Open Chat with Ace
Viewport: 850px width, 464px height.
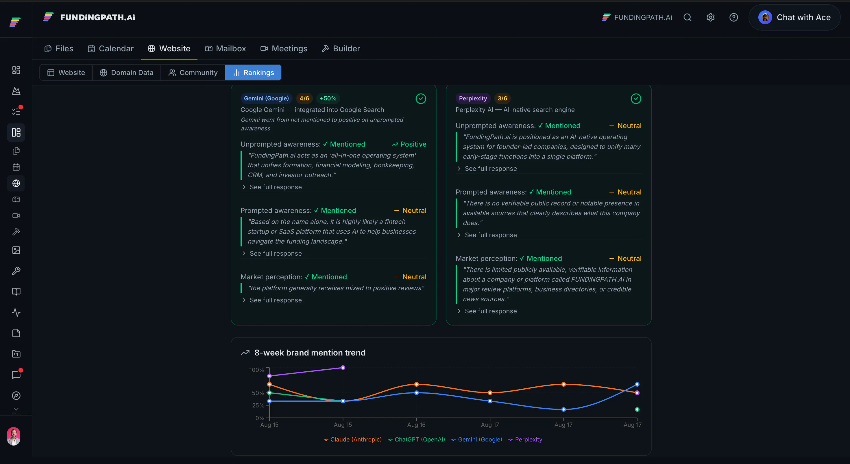tap(794, 17)
